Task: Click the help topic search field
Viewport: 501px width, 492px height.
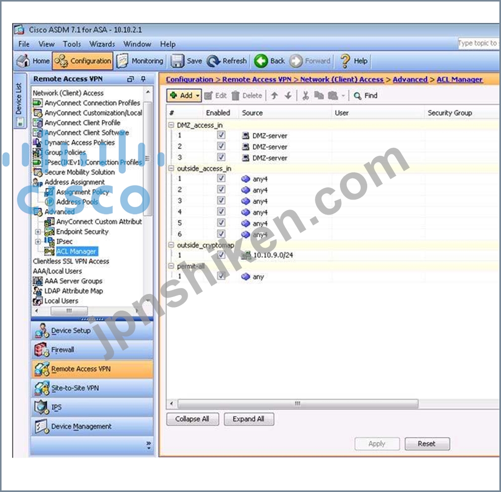Action: click(478, 43)
